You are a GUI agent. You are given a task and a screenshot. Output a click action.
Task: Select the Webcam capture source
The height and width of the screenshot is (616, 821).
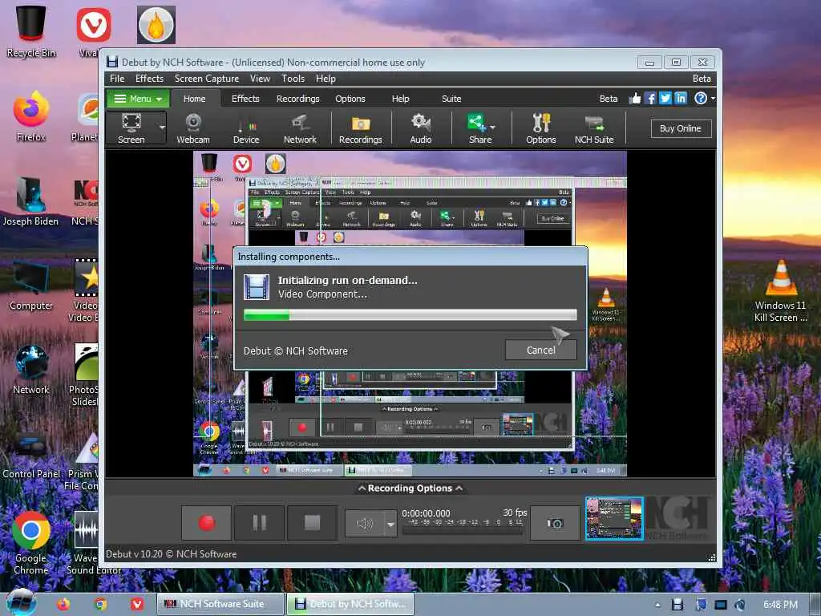193,128
